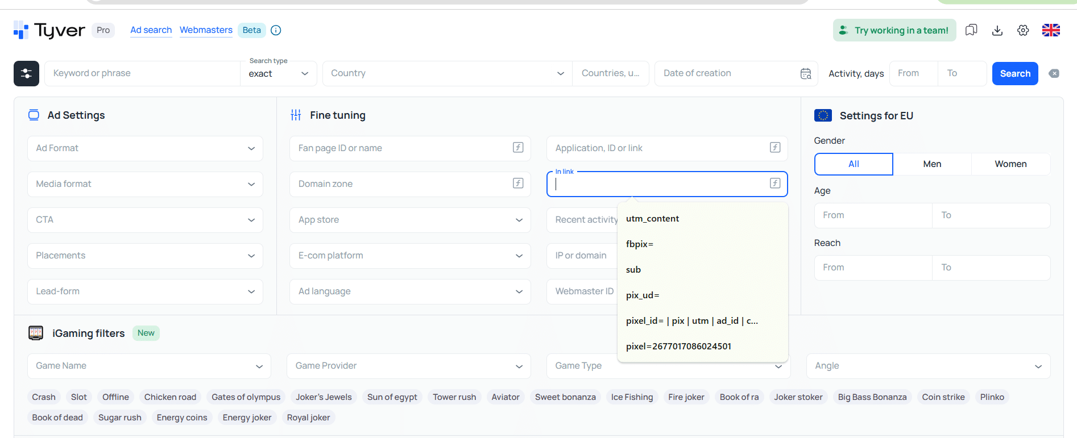Select the Aviator game chip
1077x438 pixels.
pos(506,397)
